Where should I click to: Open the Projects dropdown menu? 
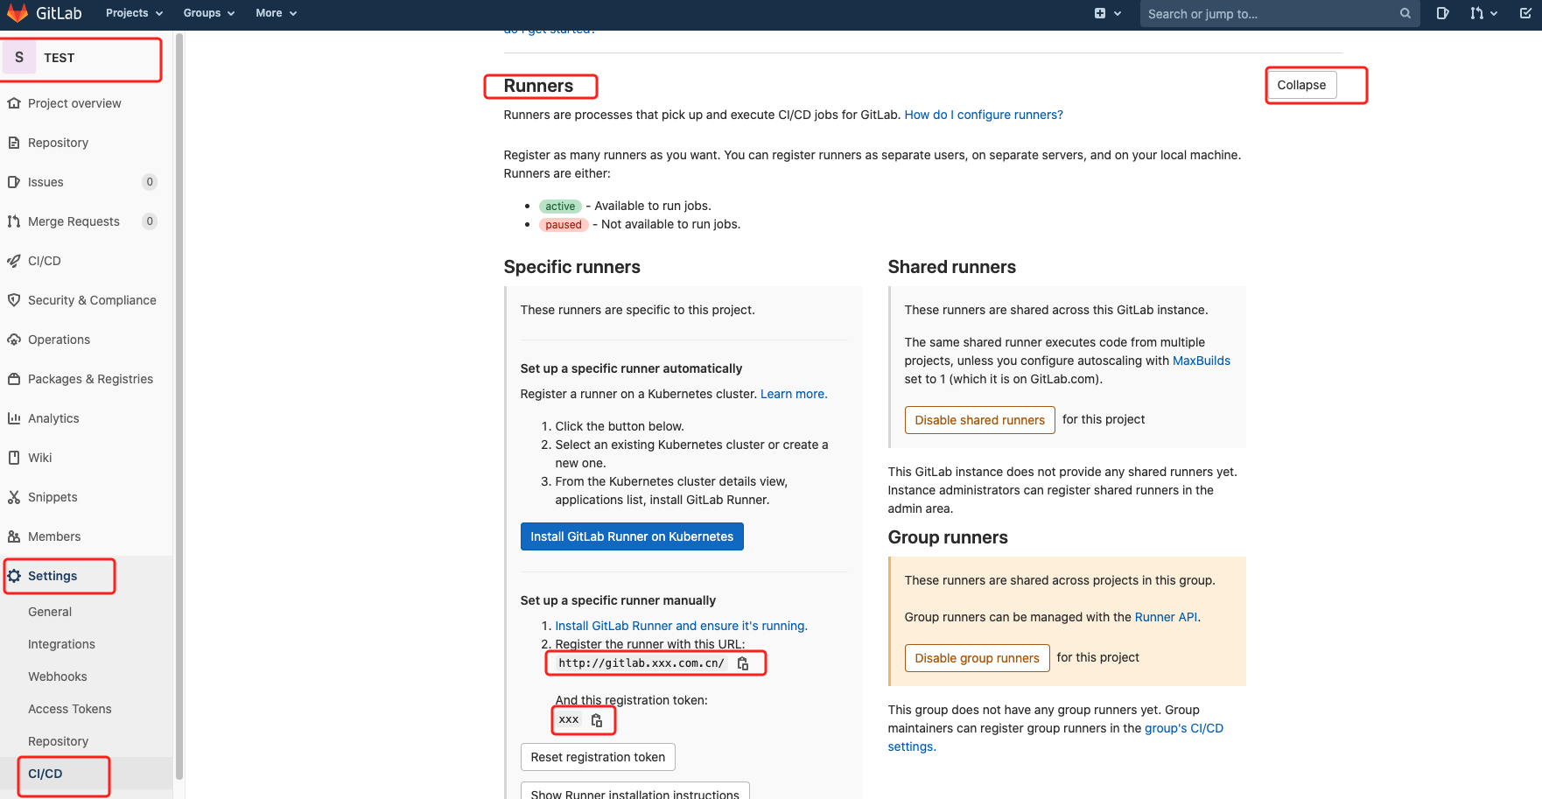point(134,13)
